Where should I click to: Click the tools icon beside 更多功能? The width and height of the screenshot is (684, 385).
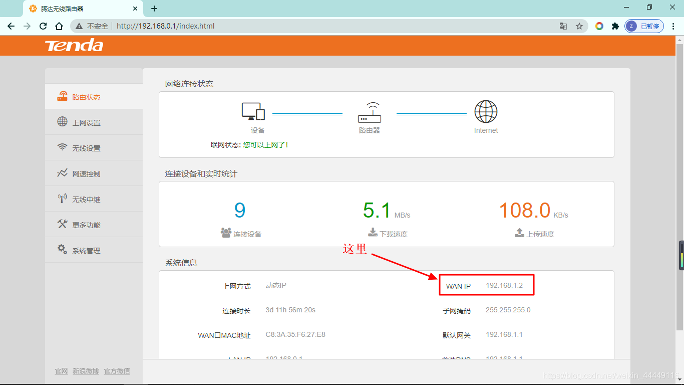(62, 224)
